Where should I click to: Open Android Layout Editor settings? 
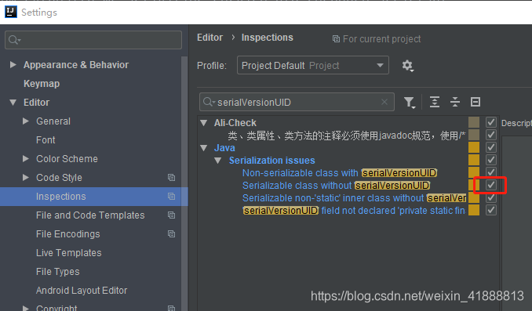[x=82, y=291]
